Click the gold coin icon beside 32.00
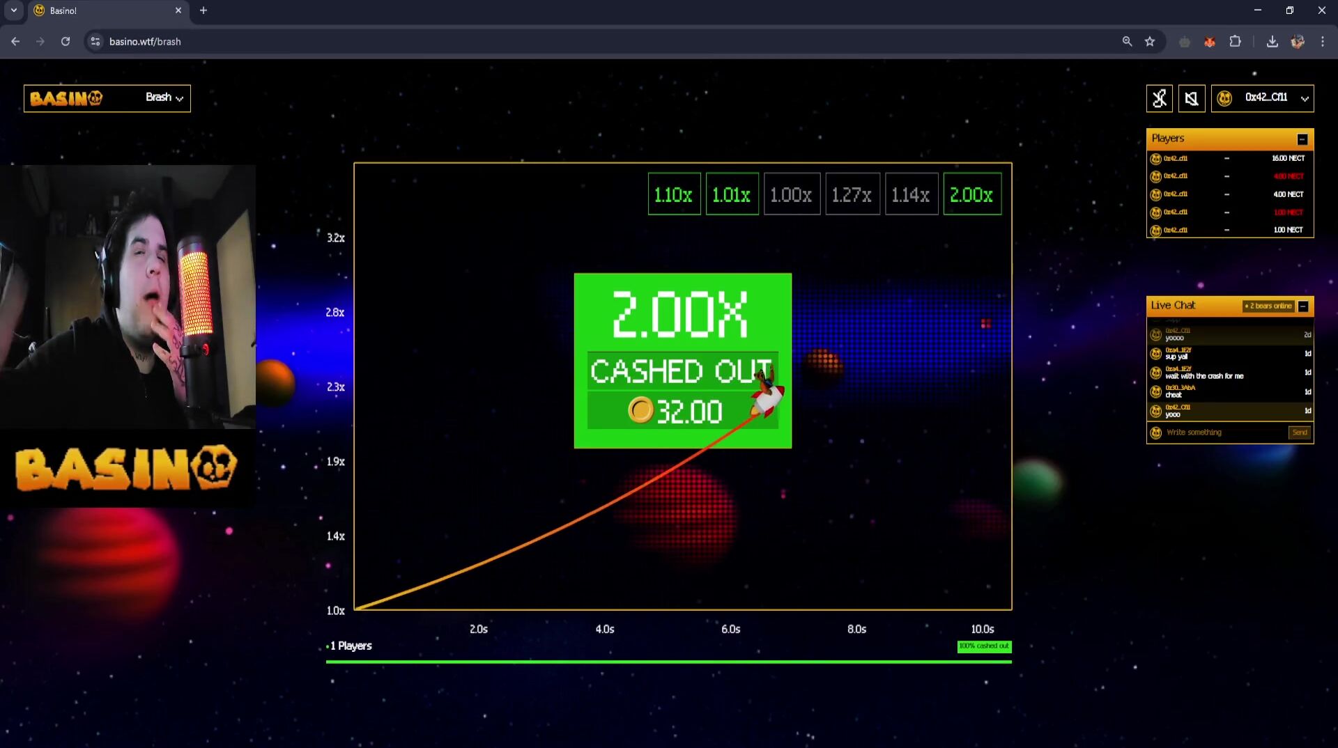 coord(640,411)
